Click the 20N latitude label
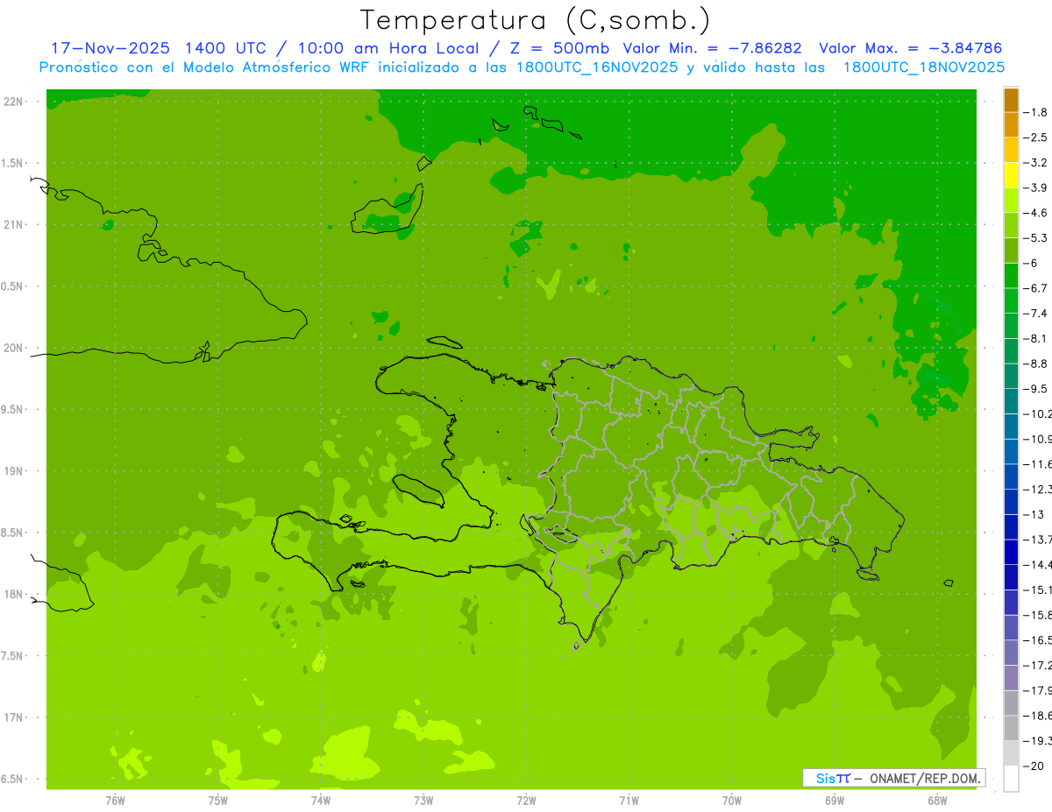The image size is (1052, 812). click(15, 348)
